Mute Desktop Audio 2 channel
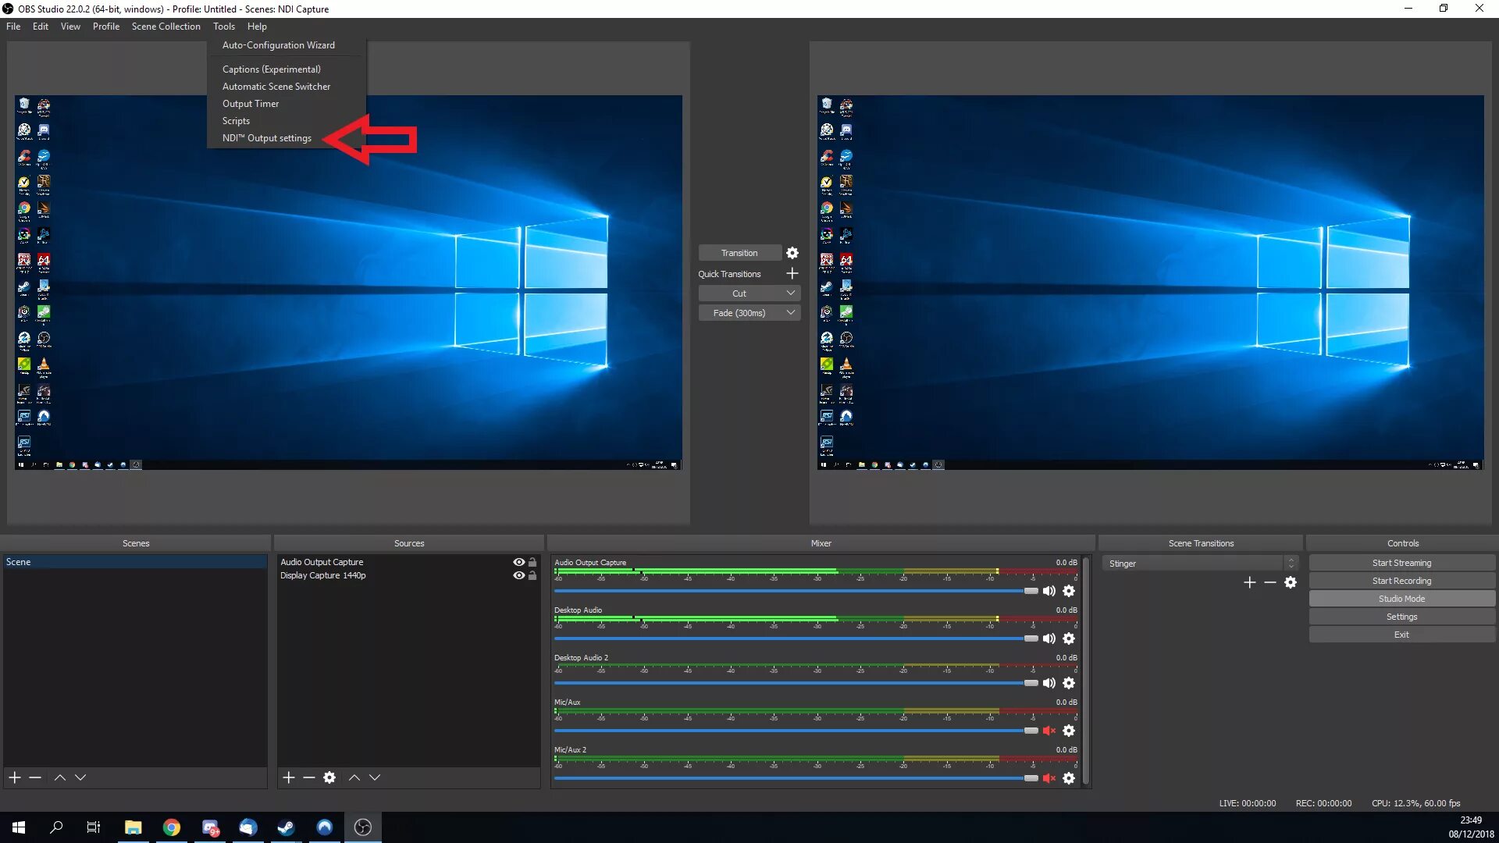The image size is (1499, 843). pyautogui.click(x=1049, y=682)
